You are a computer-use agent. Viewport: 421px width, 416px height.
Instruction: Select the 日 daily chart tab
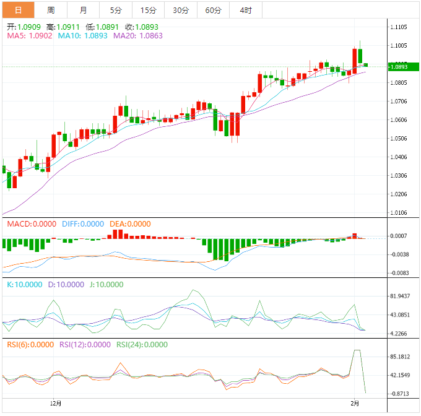coord(18,10)
